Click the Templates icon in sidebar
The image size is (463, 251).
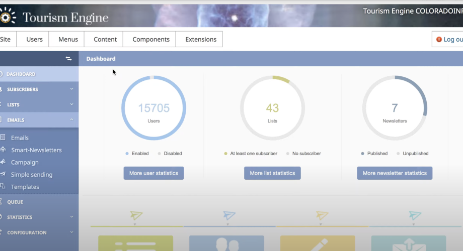pos(3,187)
